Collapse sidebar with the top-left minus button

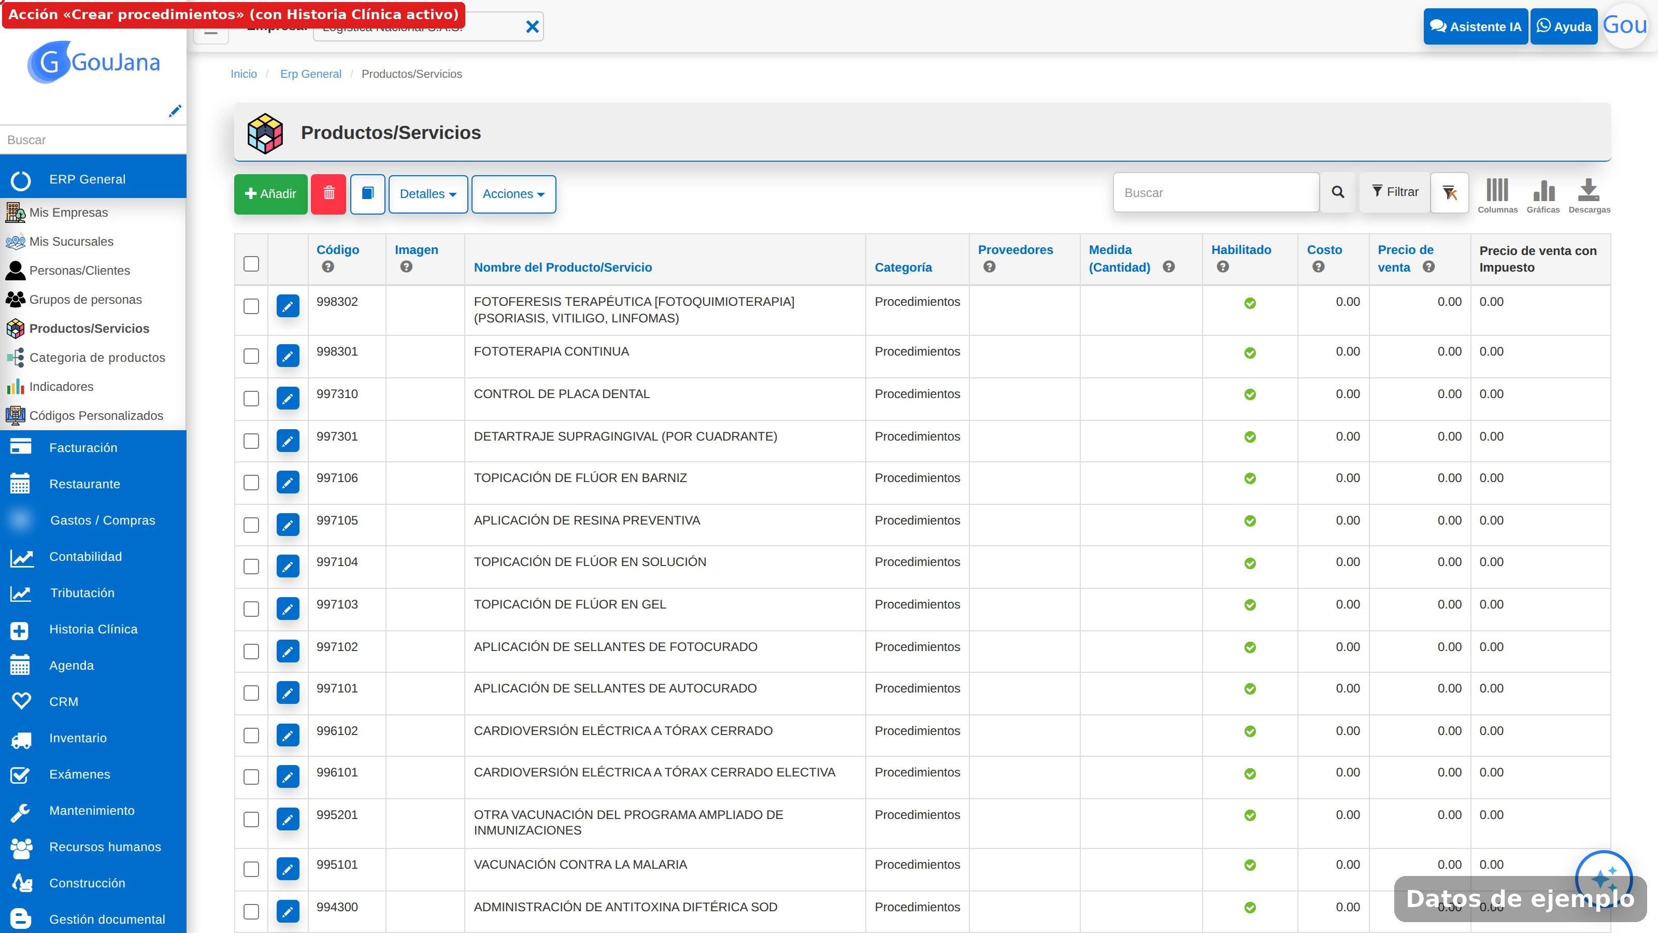[210, 32]
